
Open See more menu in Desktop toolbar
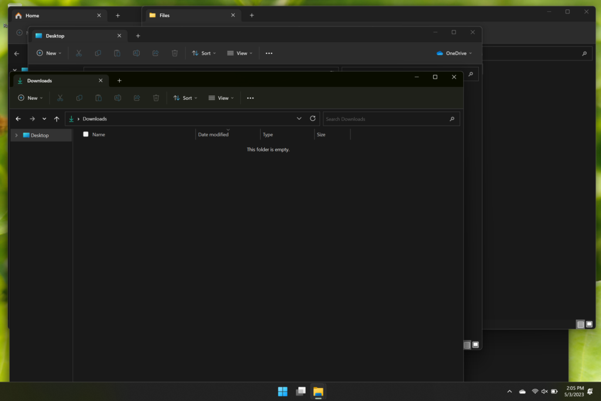pyautogui.click(x=269, y=53)
